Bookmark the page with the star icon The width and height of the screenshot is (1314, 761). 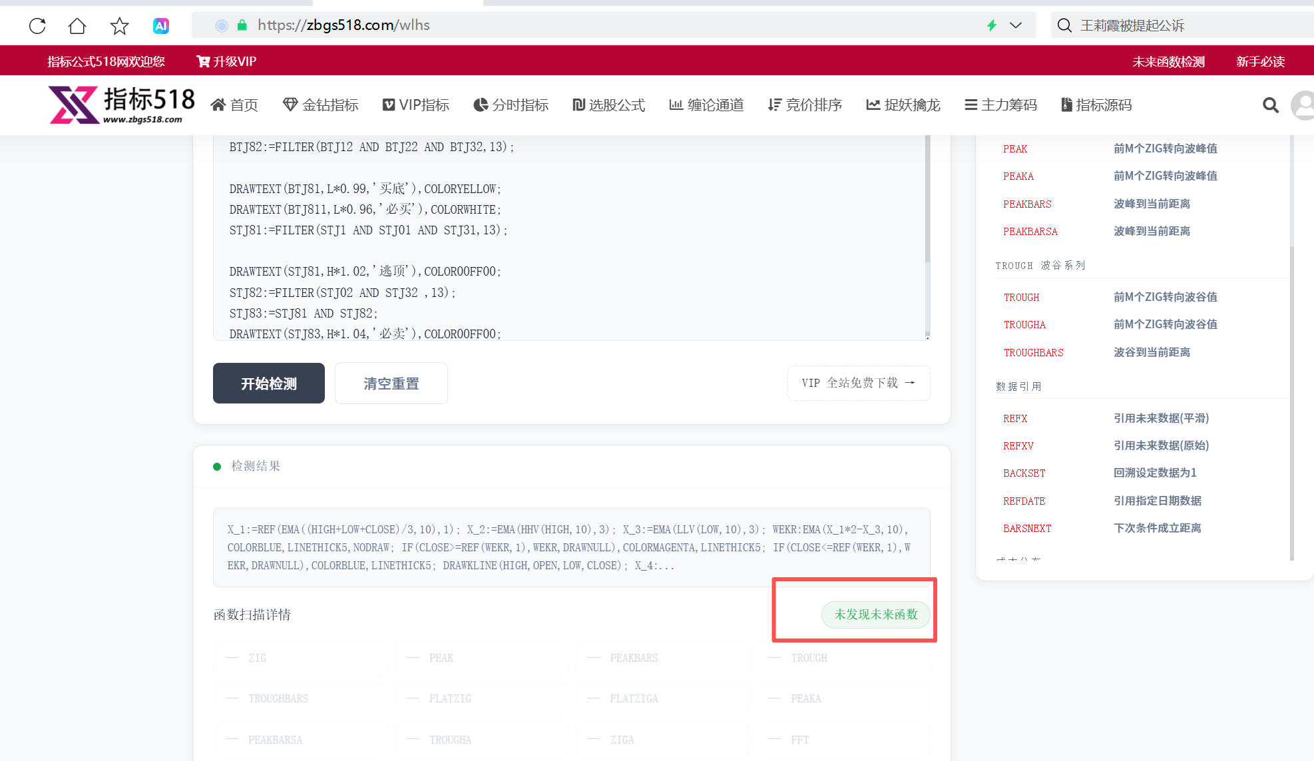coord(119,26)
